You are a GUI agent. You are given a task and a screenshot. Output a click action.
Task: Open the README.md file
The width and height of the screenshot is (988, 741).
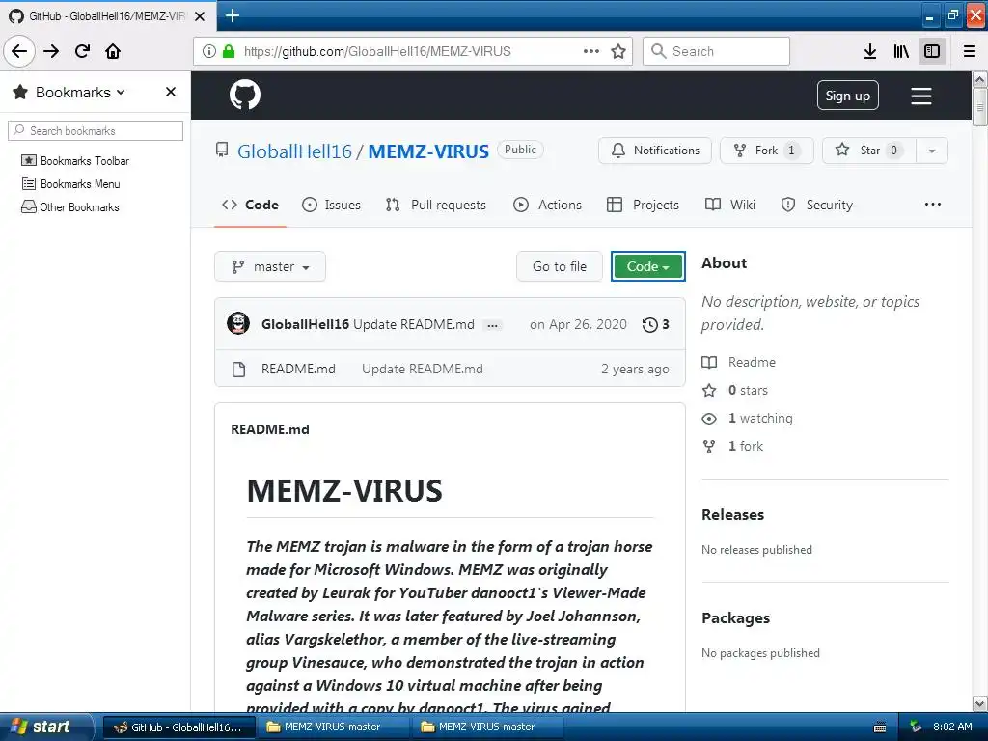298,369
